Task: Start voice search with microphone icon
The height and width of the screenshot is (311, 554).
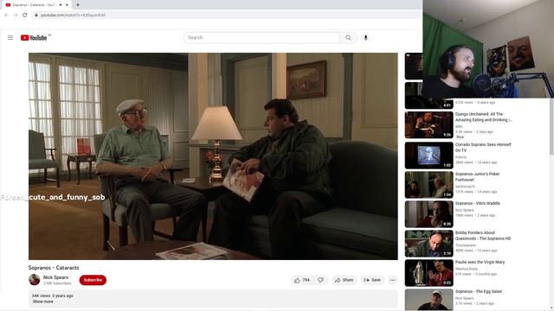Action: click(365, 37)
